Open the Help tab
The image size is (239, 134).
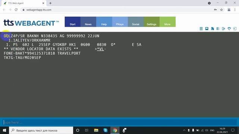coord(104,22)
